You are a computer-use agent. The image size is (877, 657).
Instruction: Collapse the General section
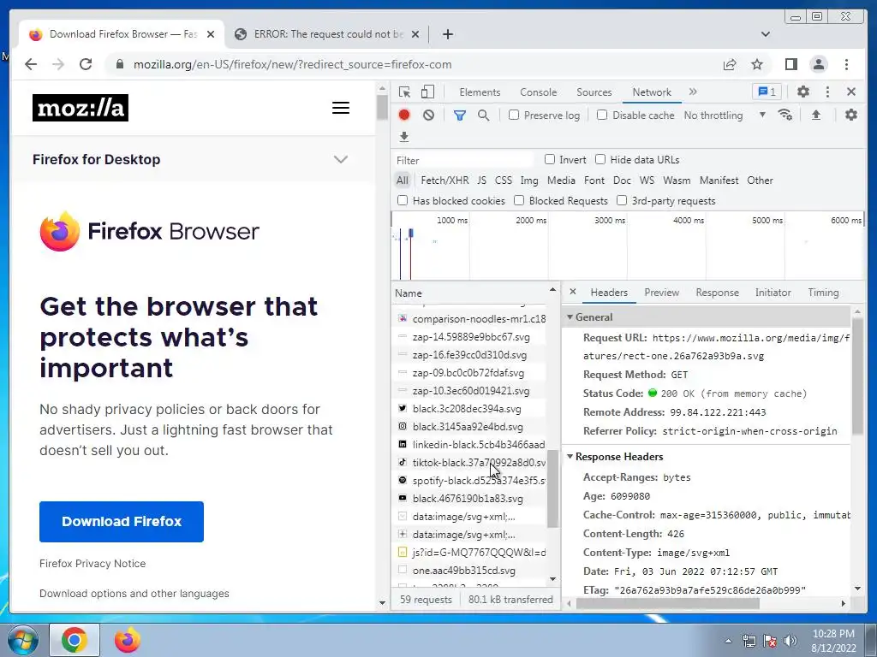click(570, 317)
